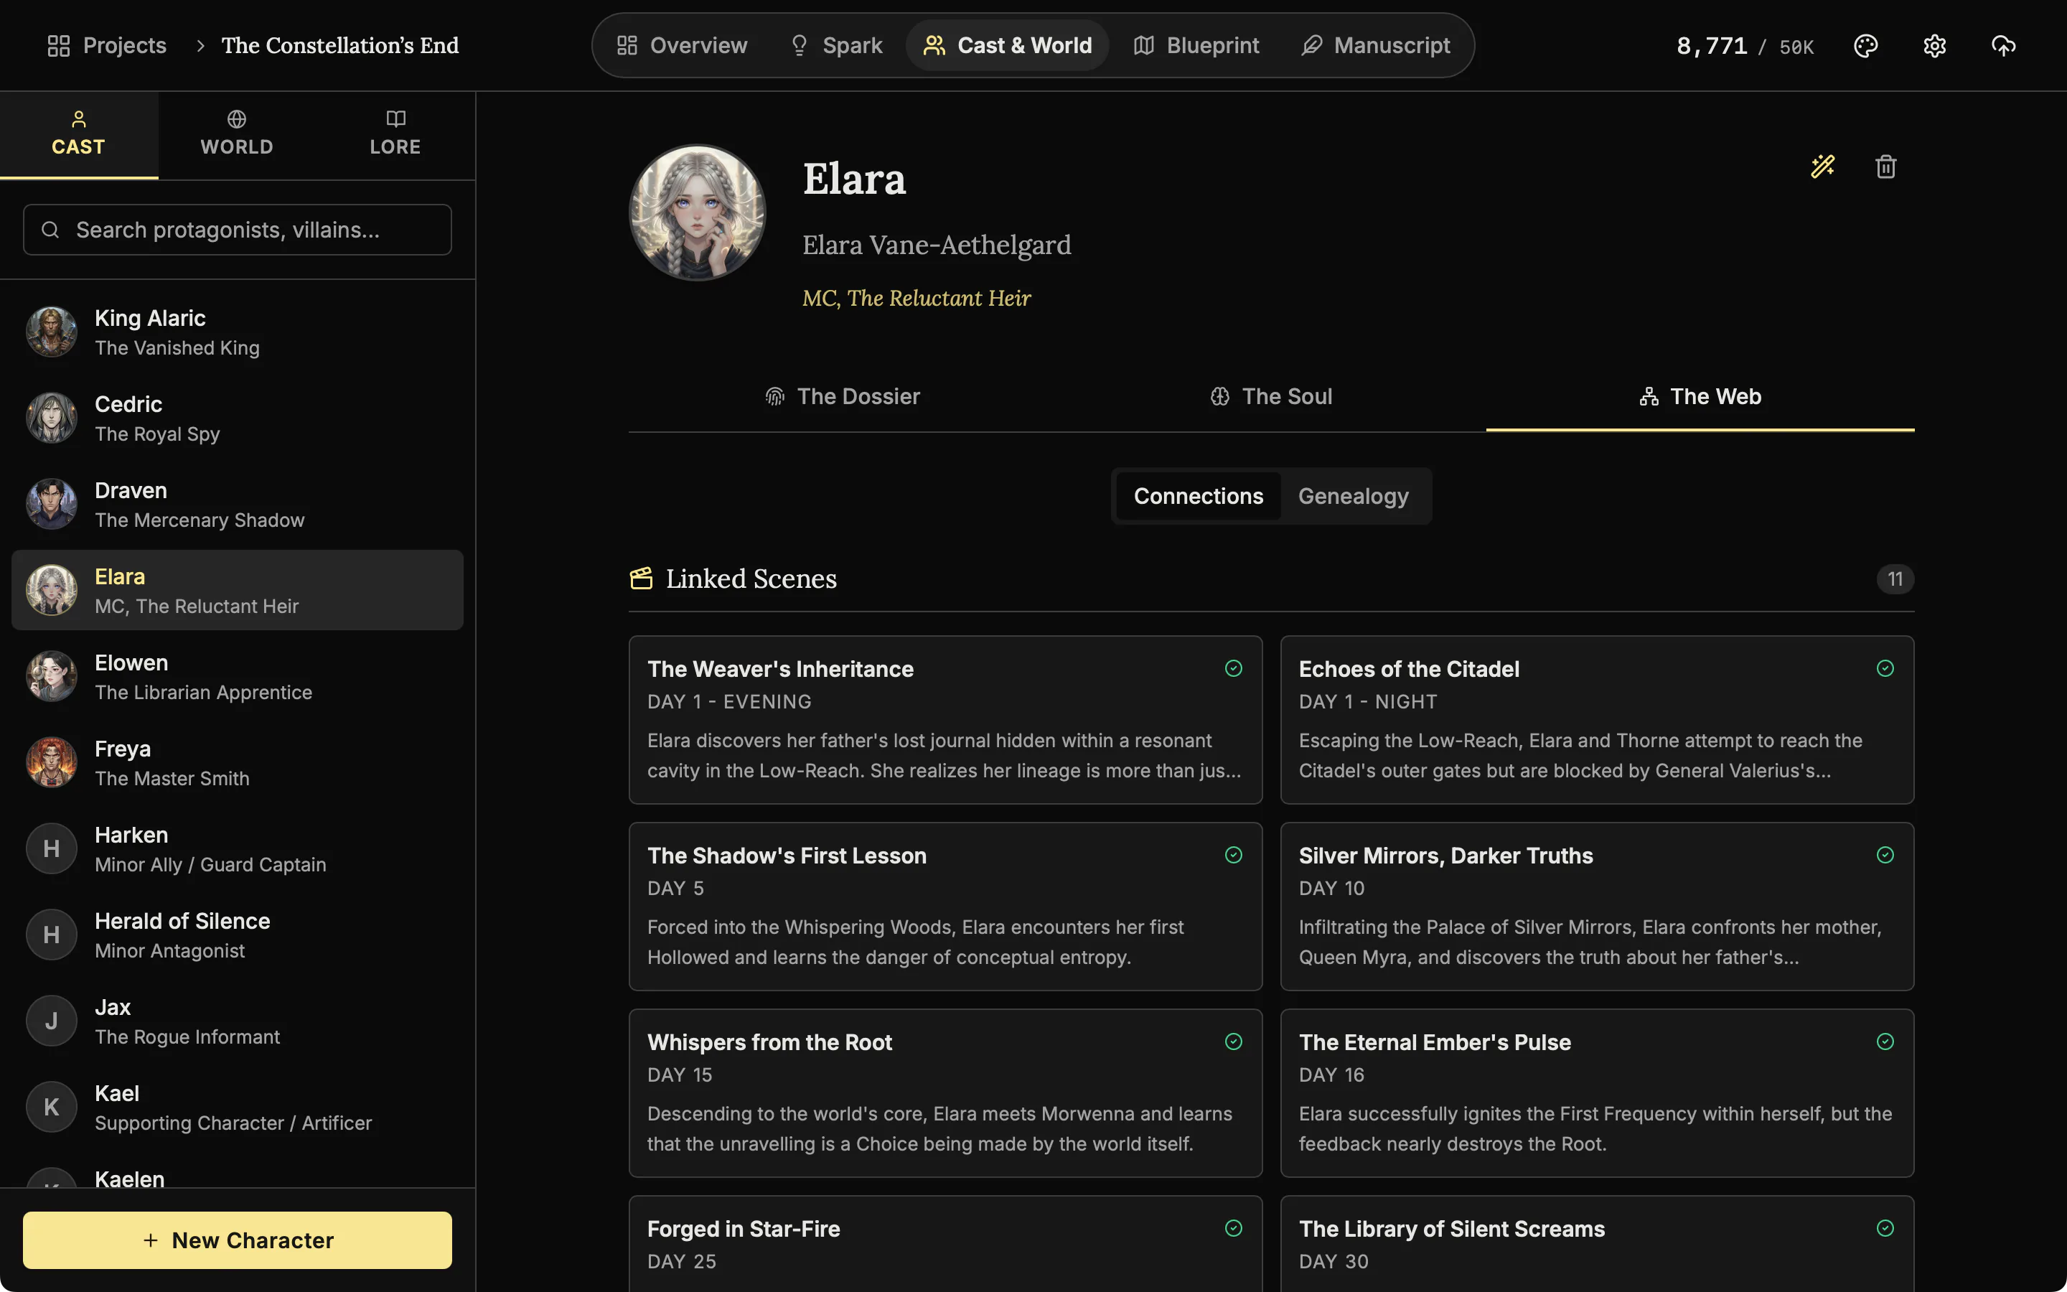Viewport: 2067px width, 1292px height.
Task: Click the magic wand icon for Elara
Action: click(x=1823, y=166)
